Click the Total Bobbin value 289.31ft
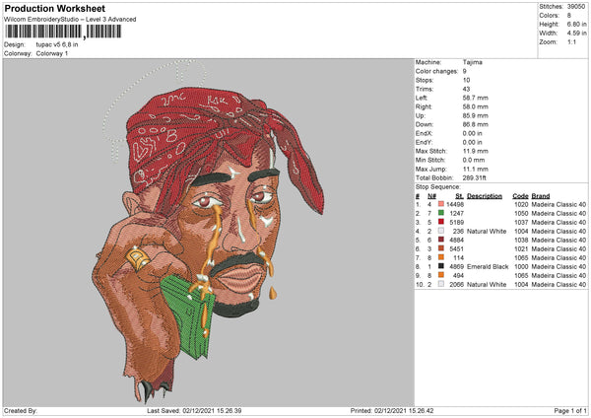The width and height of the screenshot is (591, 418). coord(475,177)
